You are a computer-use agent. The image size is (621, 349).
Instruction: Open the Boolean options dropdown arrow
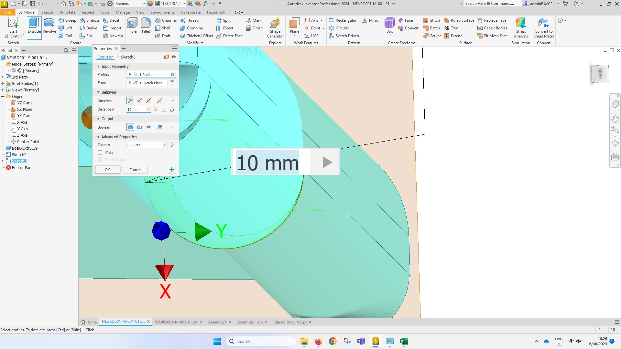click(x=173, y=127)
